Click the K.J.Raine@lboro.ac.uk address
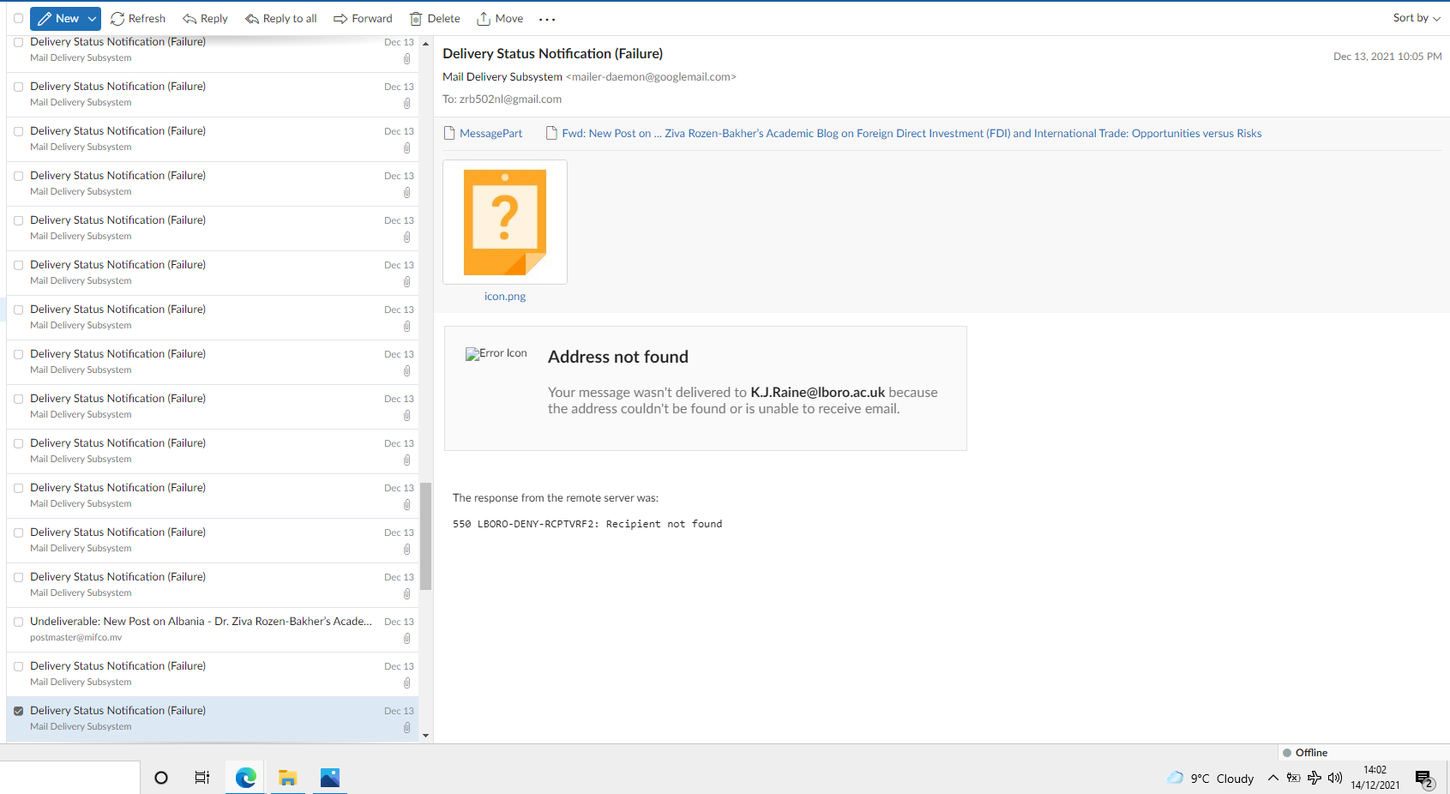This screenshot has height=794, width=1450. [817, 392]
